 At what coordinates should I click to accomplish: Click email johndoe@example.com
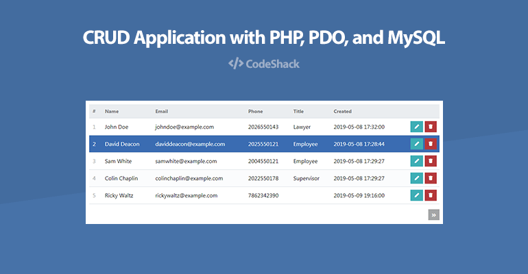pyautogui.click(x=184, y=127)
